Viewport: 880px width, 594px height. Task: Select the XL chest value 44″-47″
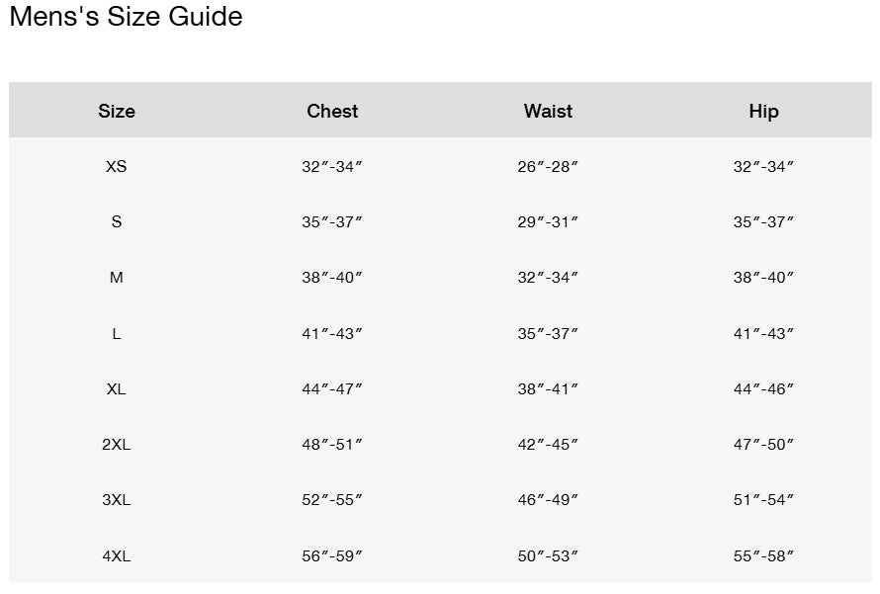coord(332,389)
